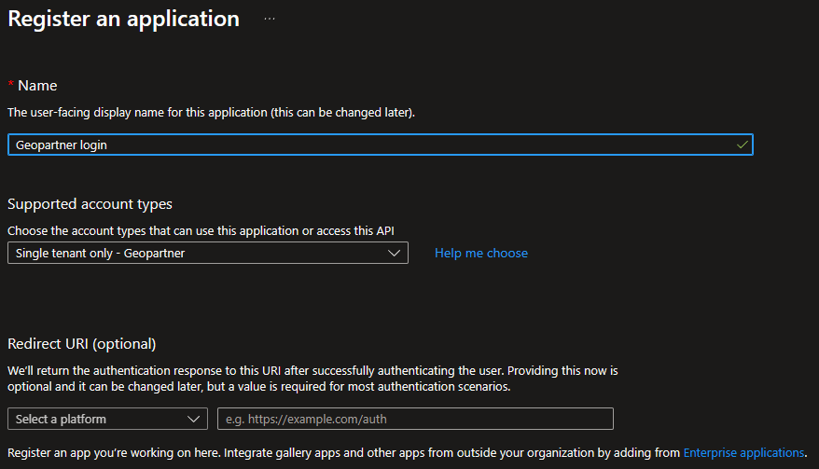The width and height of the screenshot is (819, 469).
Task: Open the ellipsis menu beside Register an application
Action: point(269,19)
